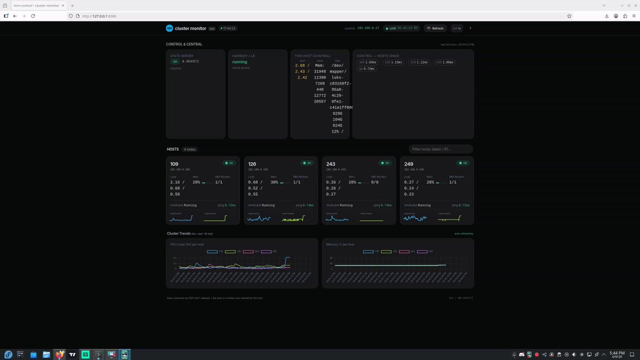Screen dimensions: 640x360
Task: Click the Refresh button in the header
Action: (x=436, y=28)
